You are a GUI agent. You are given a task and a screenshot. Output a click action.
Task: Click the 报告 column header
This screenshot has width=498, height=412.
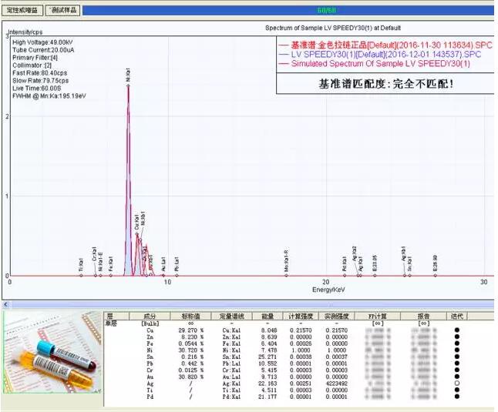[x=423, y=317]
